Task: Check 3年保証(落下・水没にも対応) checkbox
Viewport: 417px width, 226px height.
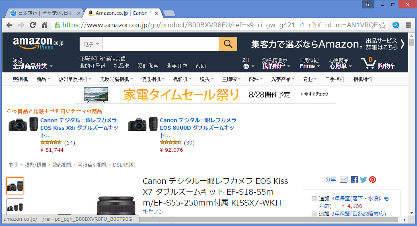Action: point(314,199)
